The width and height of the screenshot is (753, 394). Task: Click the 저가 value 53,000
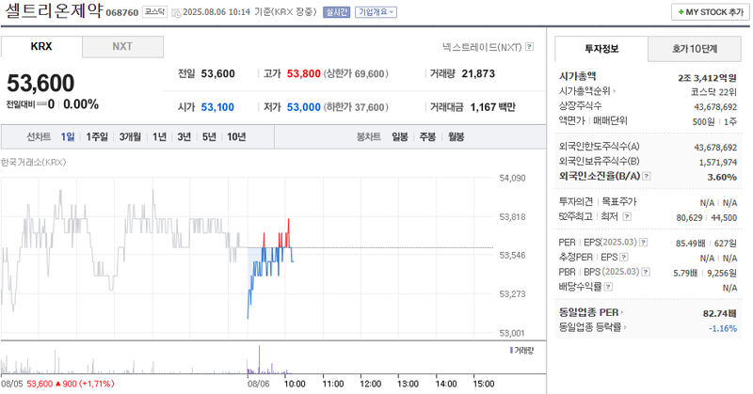click(303, 107)
